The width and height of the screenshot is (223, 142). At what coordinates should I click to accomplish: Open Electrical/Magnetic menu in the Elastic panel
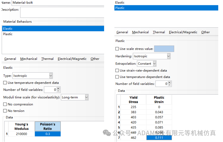[72, 59]
